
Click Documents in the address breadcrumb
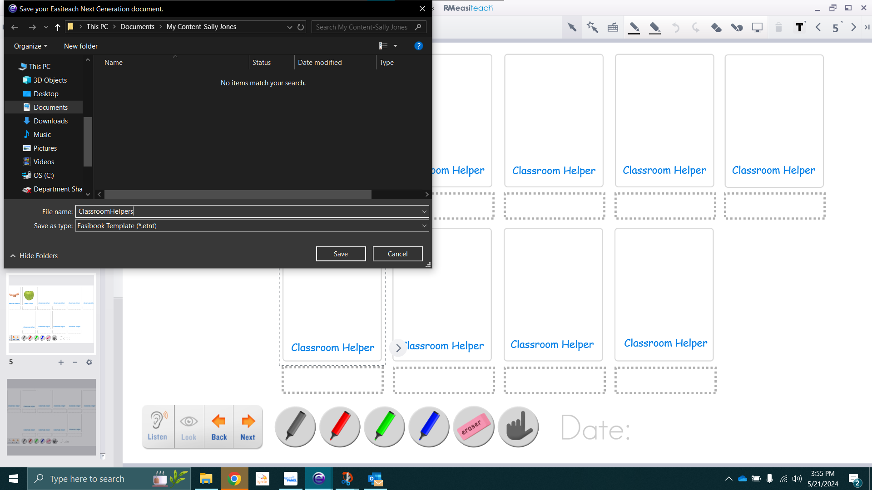137,27
